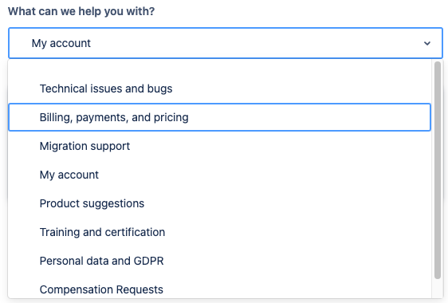
Task: Select 'Training and certification' option
Action: (220, 232)
